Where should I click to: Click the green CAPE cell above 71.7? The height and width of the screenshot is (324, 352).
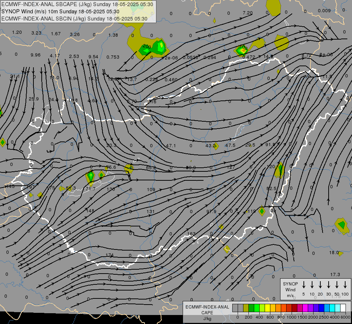click(x=91, y=176)
